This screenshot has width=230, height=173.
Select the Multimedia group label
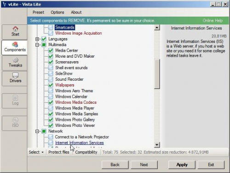57,45
